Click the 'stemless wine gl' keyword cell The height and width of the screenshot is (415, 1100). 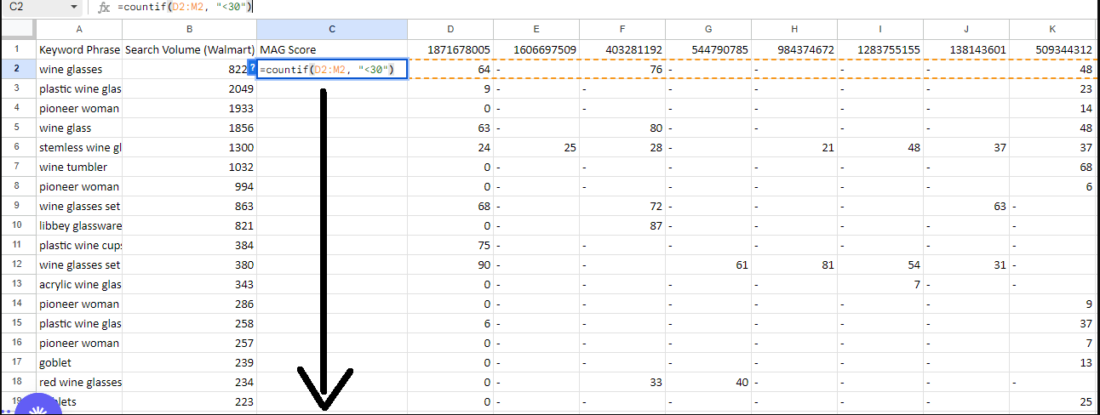78,147
